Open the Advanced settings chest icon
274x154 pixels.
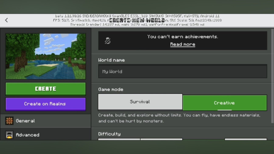tap(9, 135)
